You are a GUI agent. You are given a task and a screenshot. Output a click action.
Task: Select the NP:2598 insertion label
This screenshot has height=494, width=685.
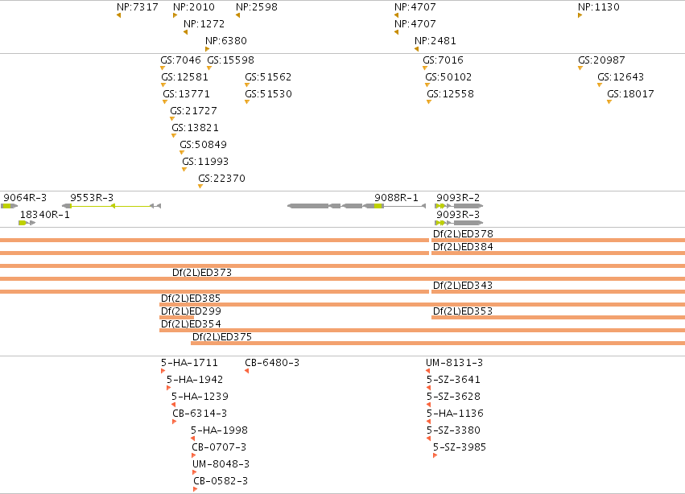click(257, 7)
